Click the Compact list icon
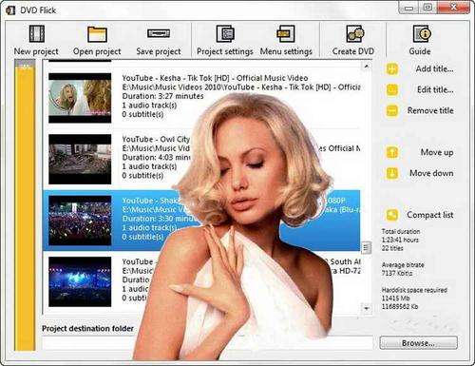The height and width of the screenshot is (366, 475). coord(392,215)
